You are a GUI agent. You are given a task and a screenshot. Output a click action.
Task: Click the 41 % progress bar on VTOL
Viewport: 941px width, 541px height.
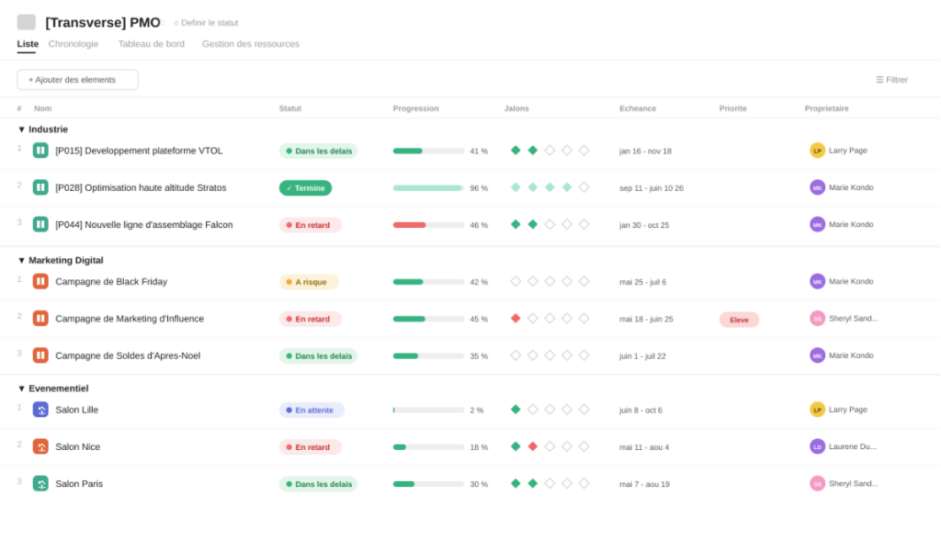point(428,152)
